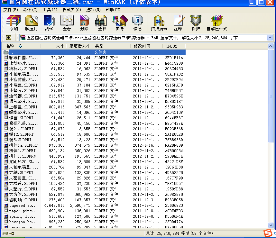This screenshot has width=276, height=238.
Task: Select file spring loc...
Action: [23, 216]
